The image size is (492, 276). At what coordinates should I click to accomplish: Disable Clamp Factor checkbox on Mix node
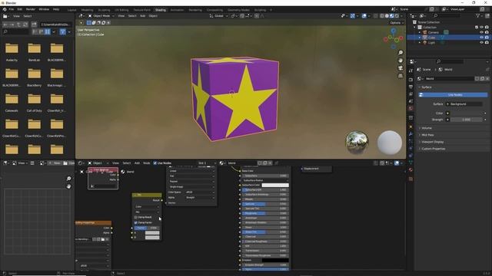pyautogui.click(x=136, y=222)
